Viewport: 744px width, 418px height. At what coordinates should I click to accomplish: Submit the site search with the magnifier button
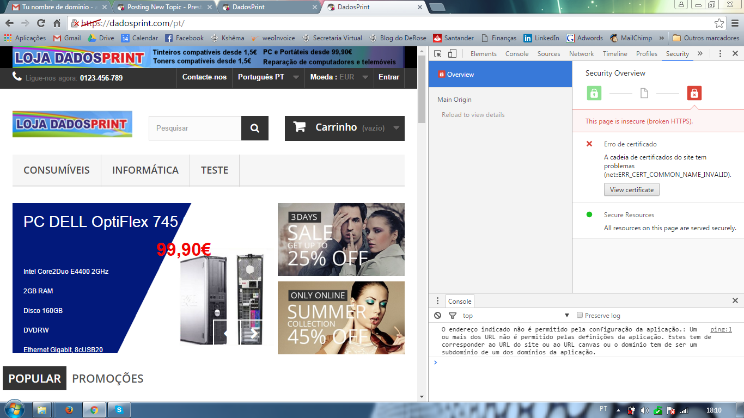(x=255, y=128)
